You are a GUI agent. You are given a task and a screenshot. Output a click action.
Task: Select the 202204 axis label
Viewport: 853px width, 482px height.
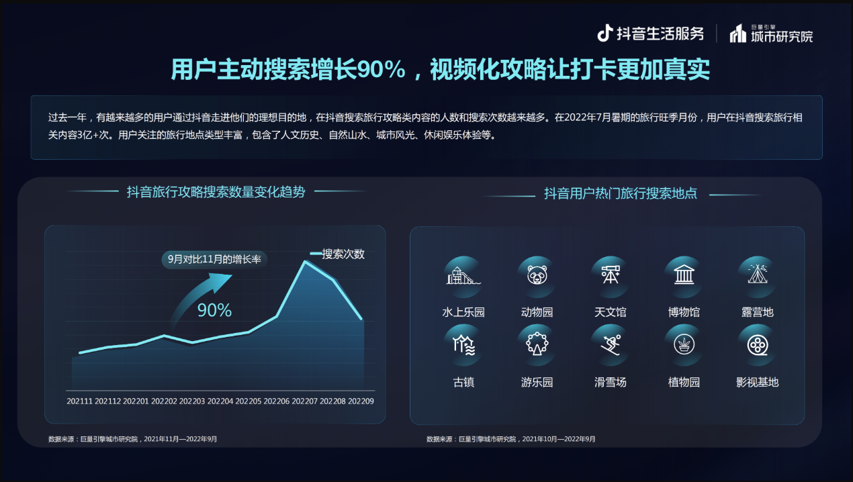click(220, 401)
